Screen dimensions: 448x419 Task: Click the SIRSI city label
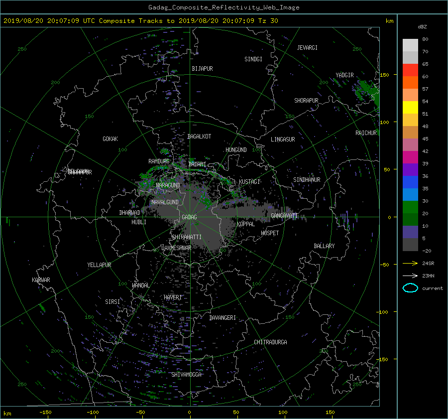112,302
